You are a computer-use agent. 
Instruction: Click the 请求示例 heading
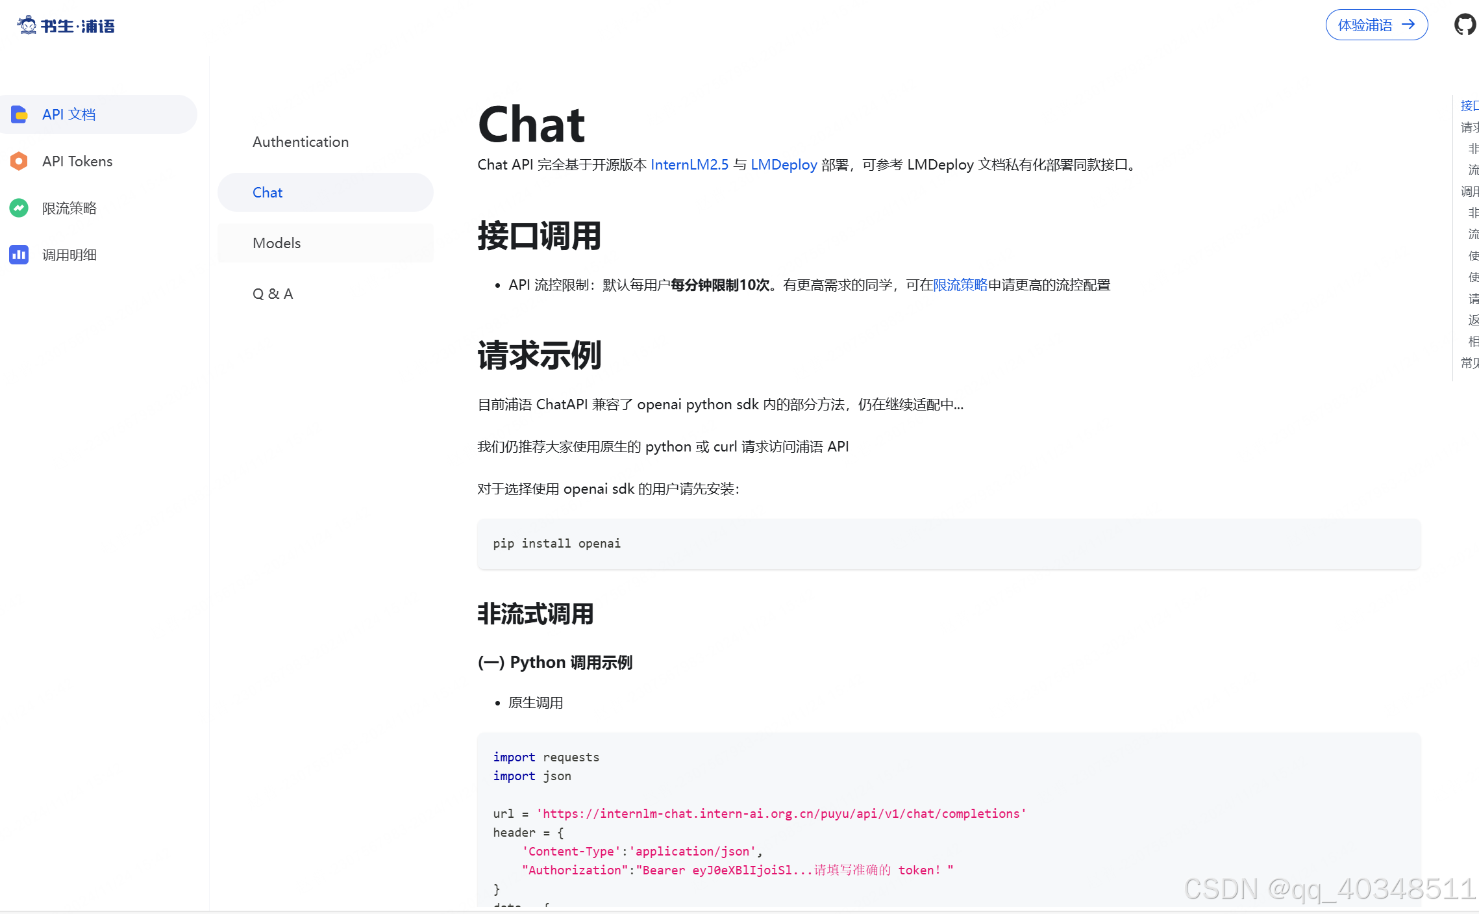click(539, 355)
